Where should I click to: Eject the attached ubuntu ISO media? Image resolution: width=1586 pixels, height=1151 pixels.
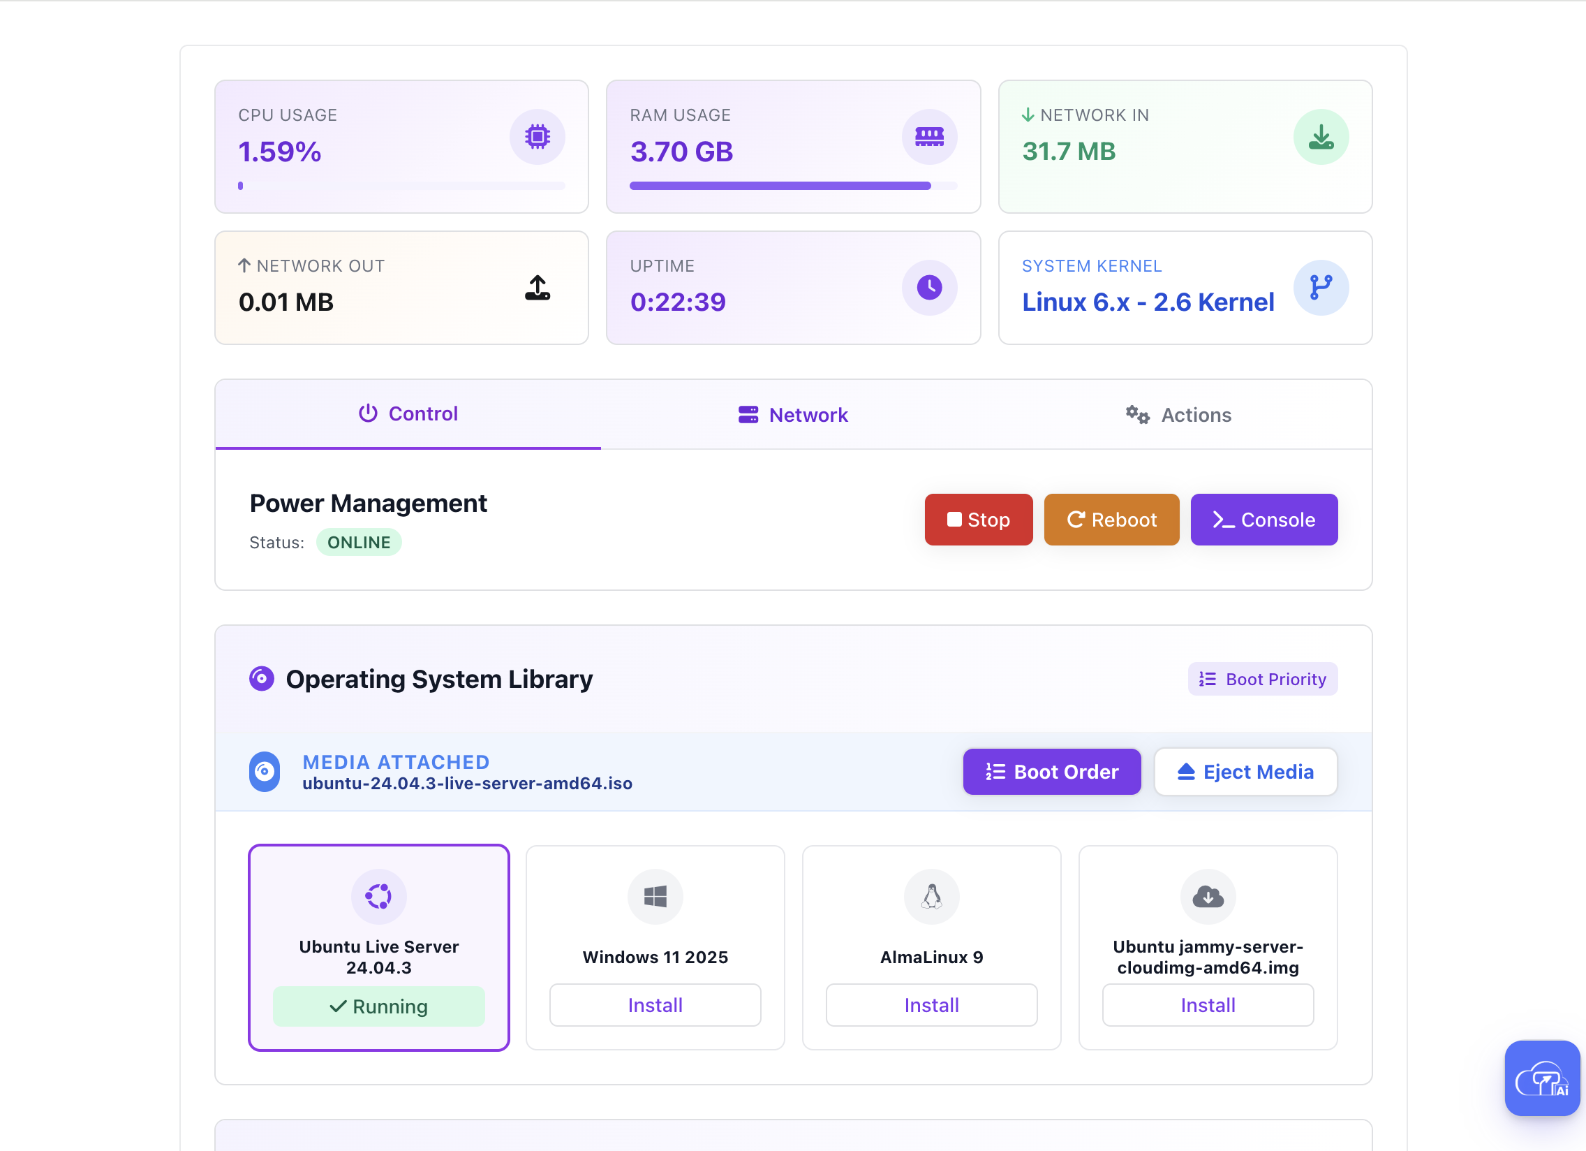(x=1245, y=772)
